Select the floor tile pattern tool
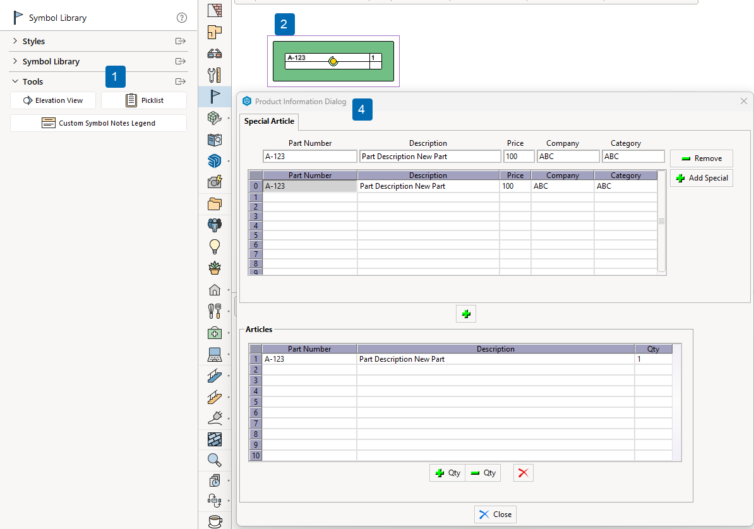 coord(215,439)
